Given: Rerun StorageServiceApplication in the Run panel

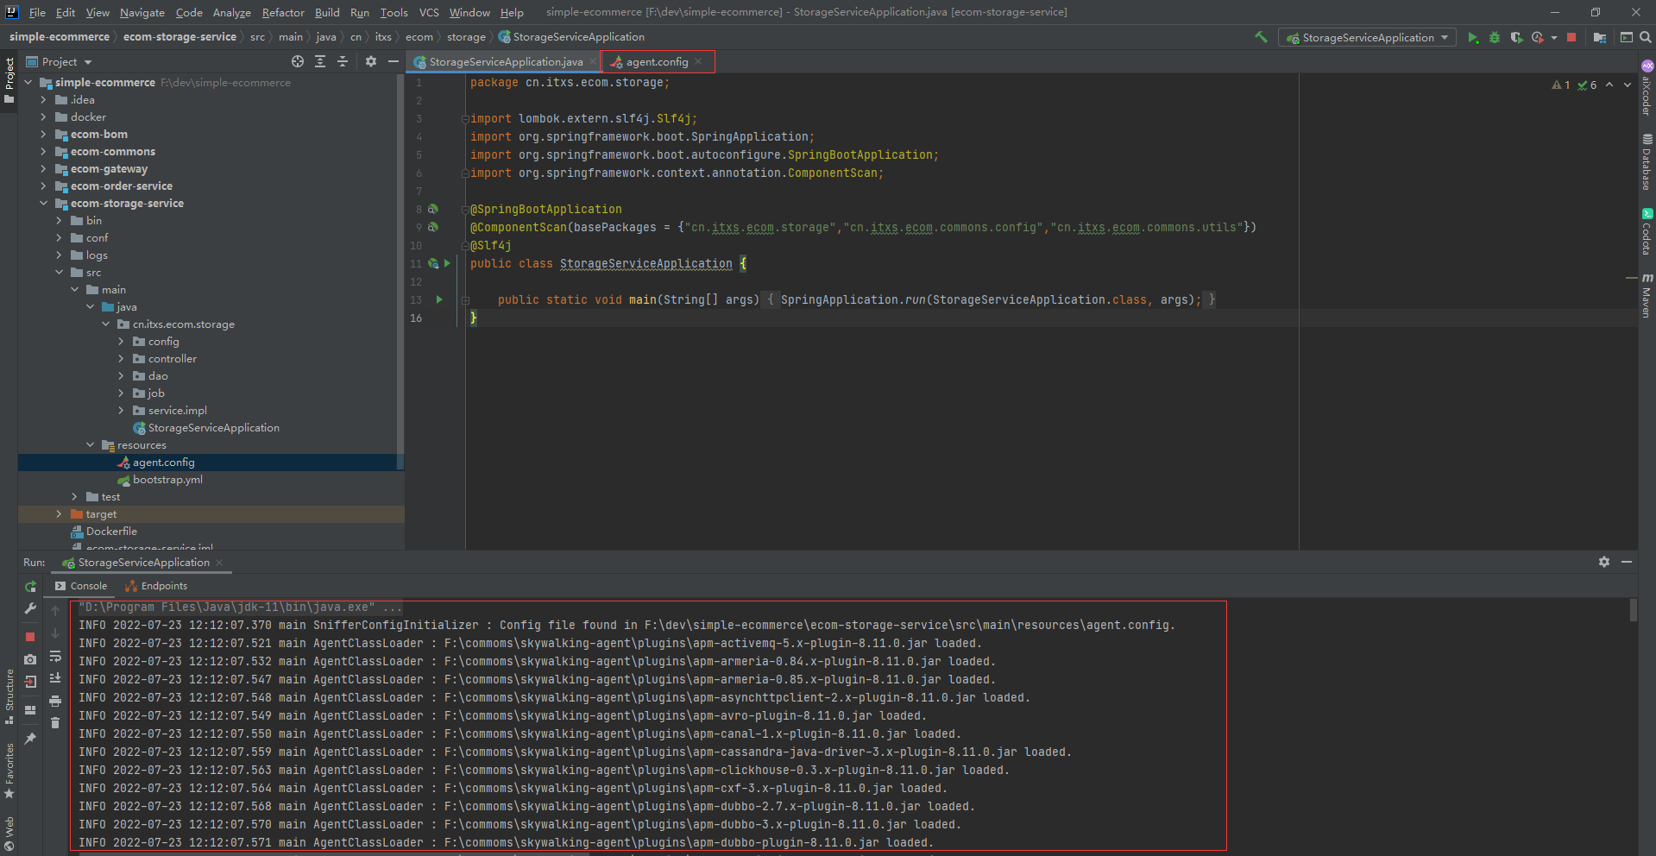Looking at the screenshot, I should 30,587.
